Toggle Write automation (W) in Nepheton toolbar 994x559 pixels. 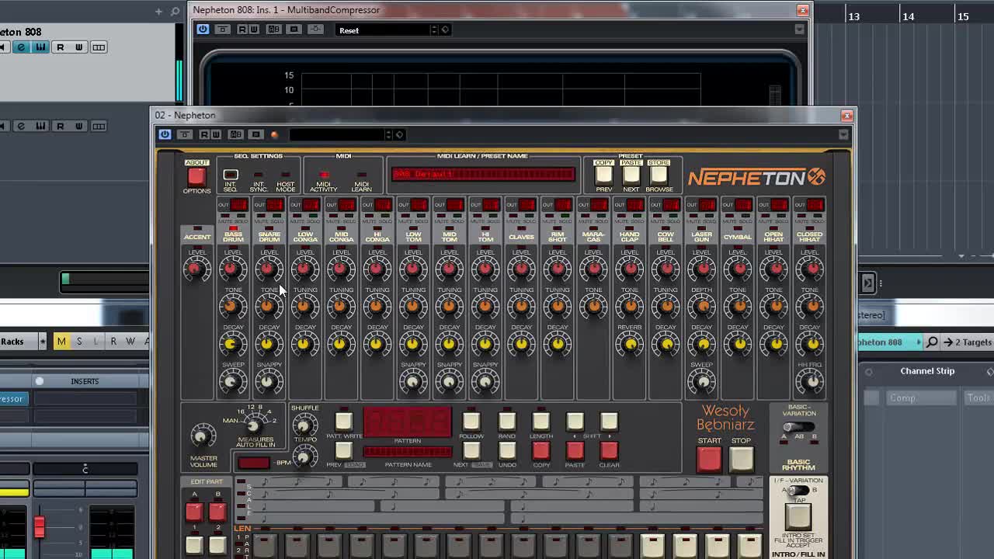pos(215,134)
